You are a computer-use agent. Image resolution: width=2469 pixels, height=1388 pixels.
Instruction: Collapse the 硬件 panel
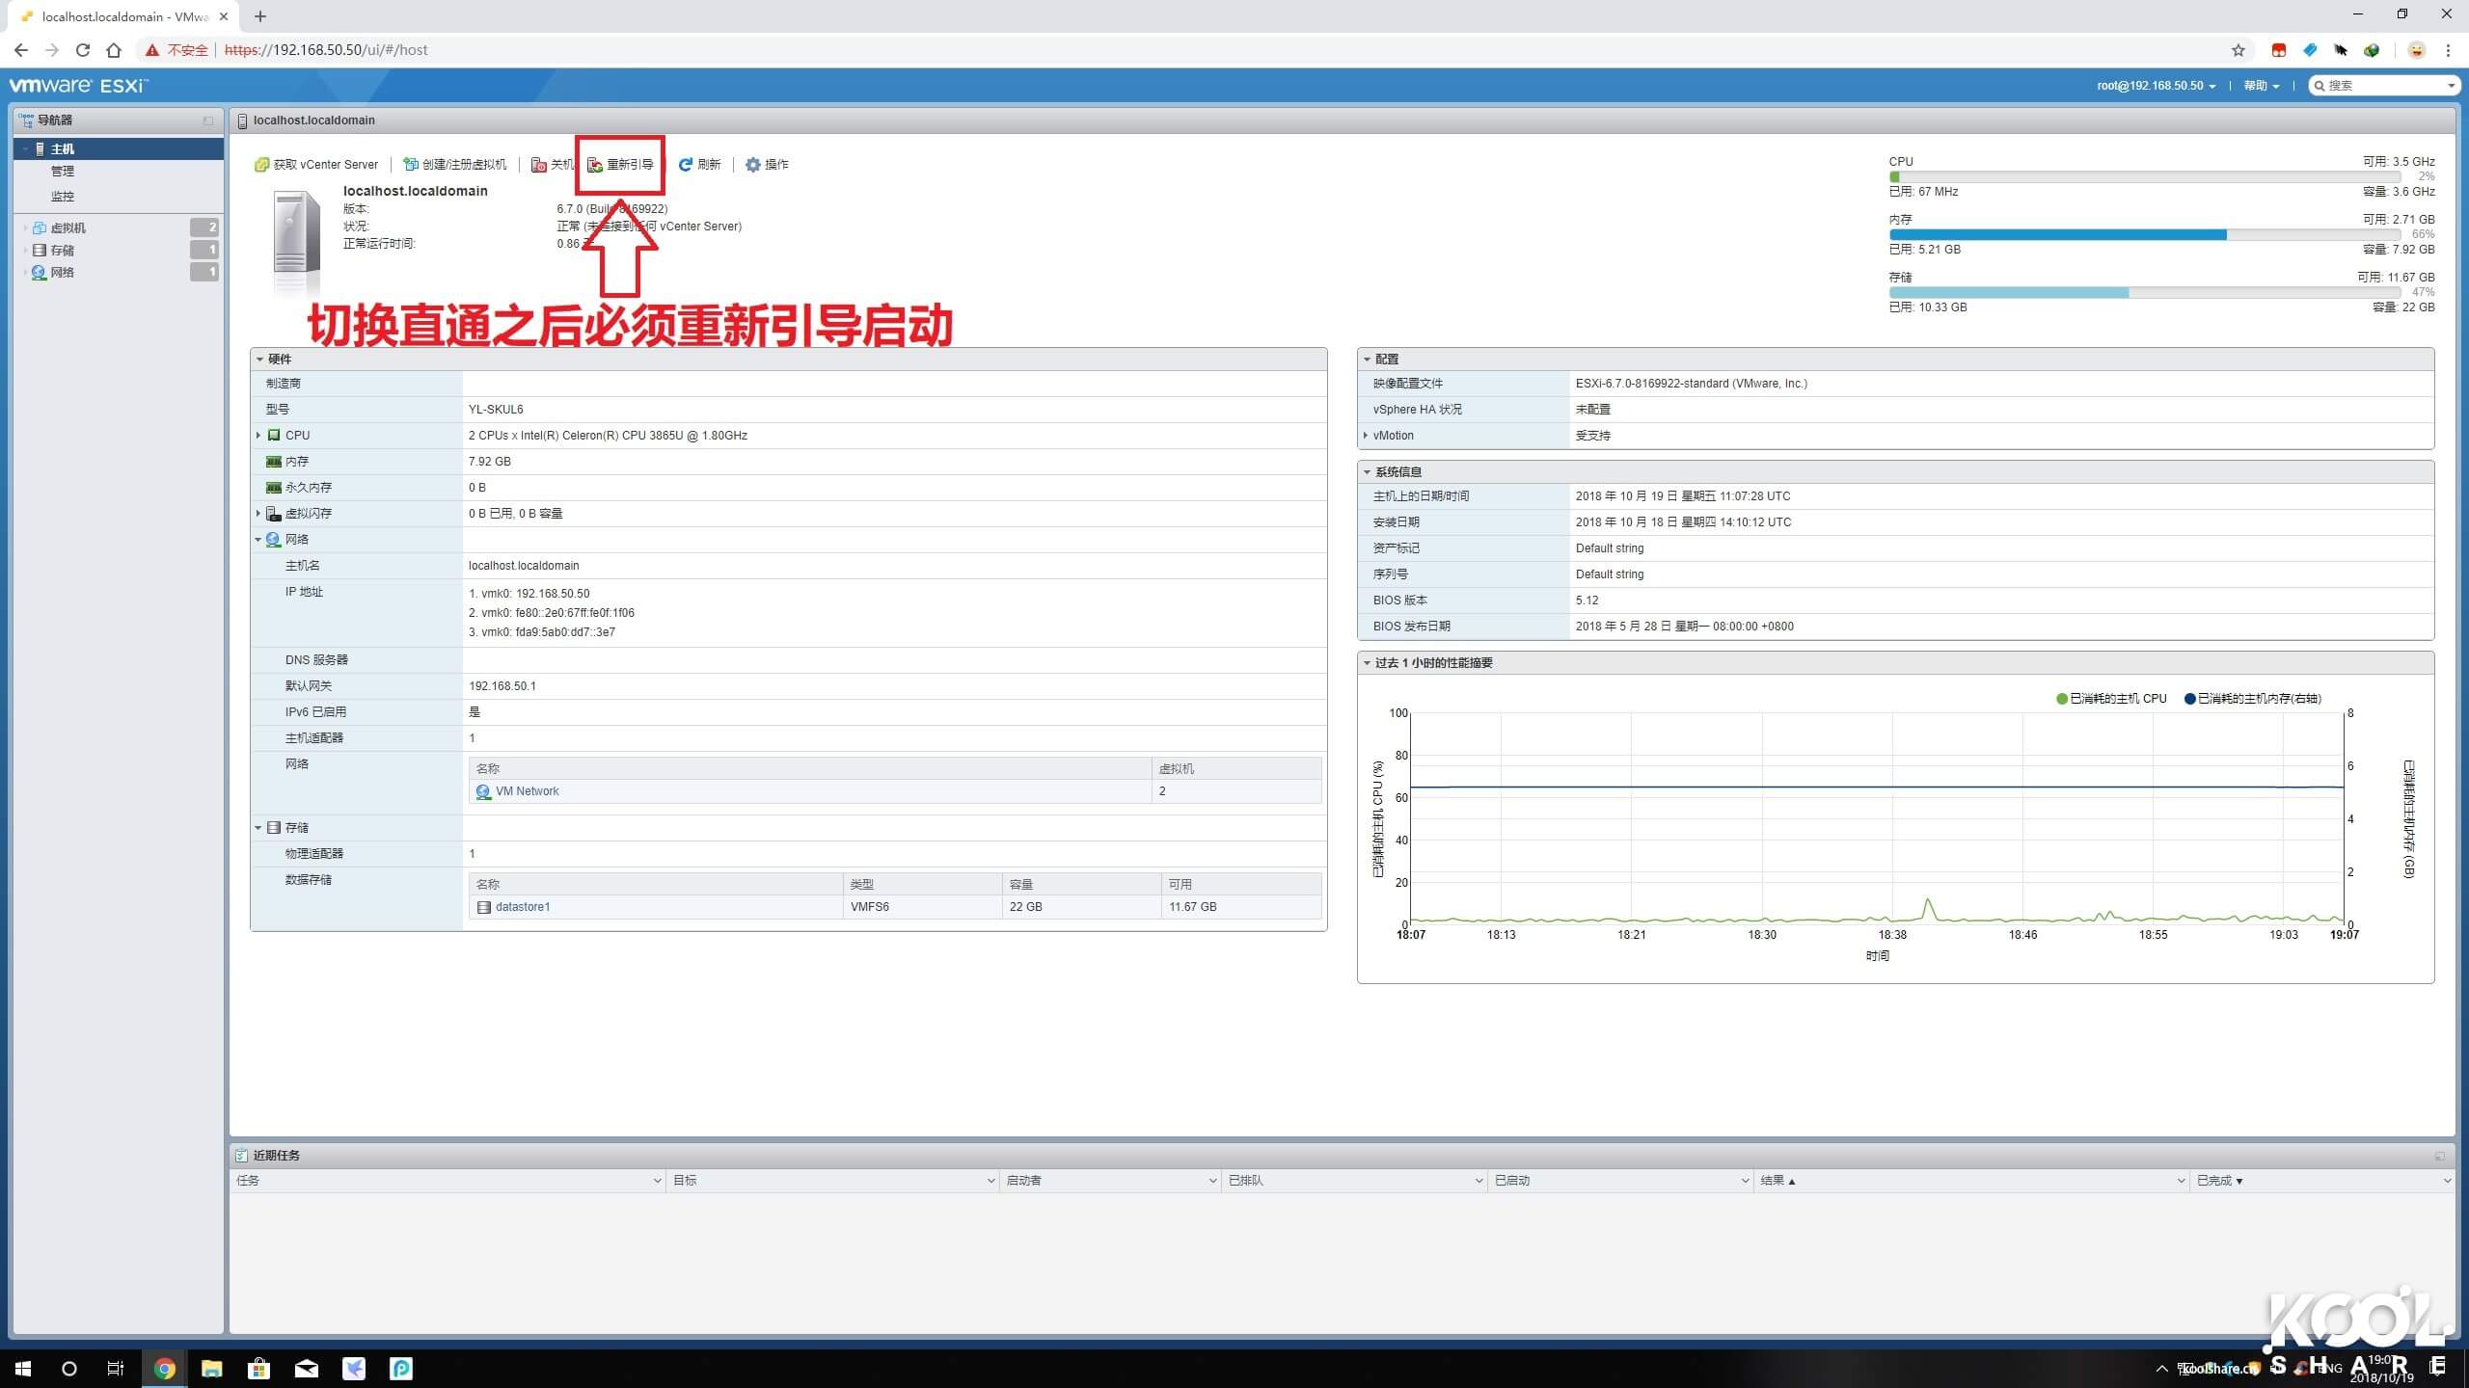(260, 359)
